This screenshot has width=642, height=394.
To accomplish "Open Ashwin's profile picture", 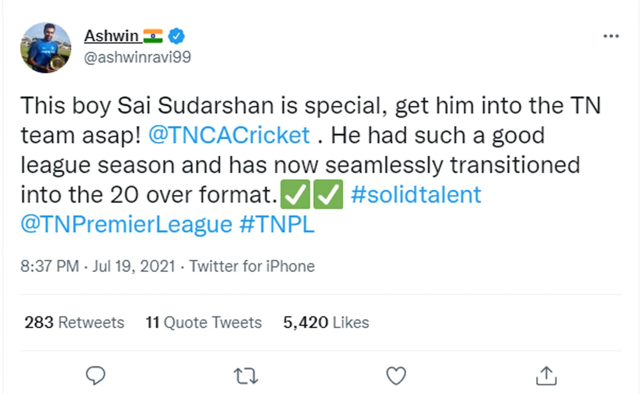I will [x=46, y=48].
